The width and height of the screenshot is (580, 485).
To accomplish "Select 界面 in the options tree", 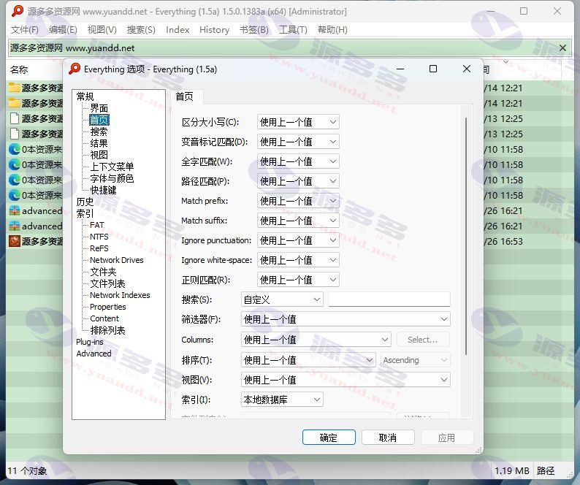I will (99, 108).
